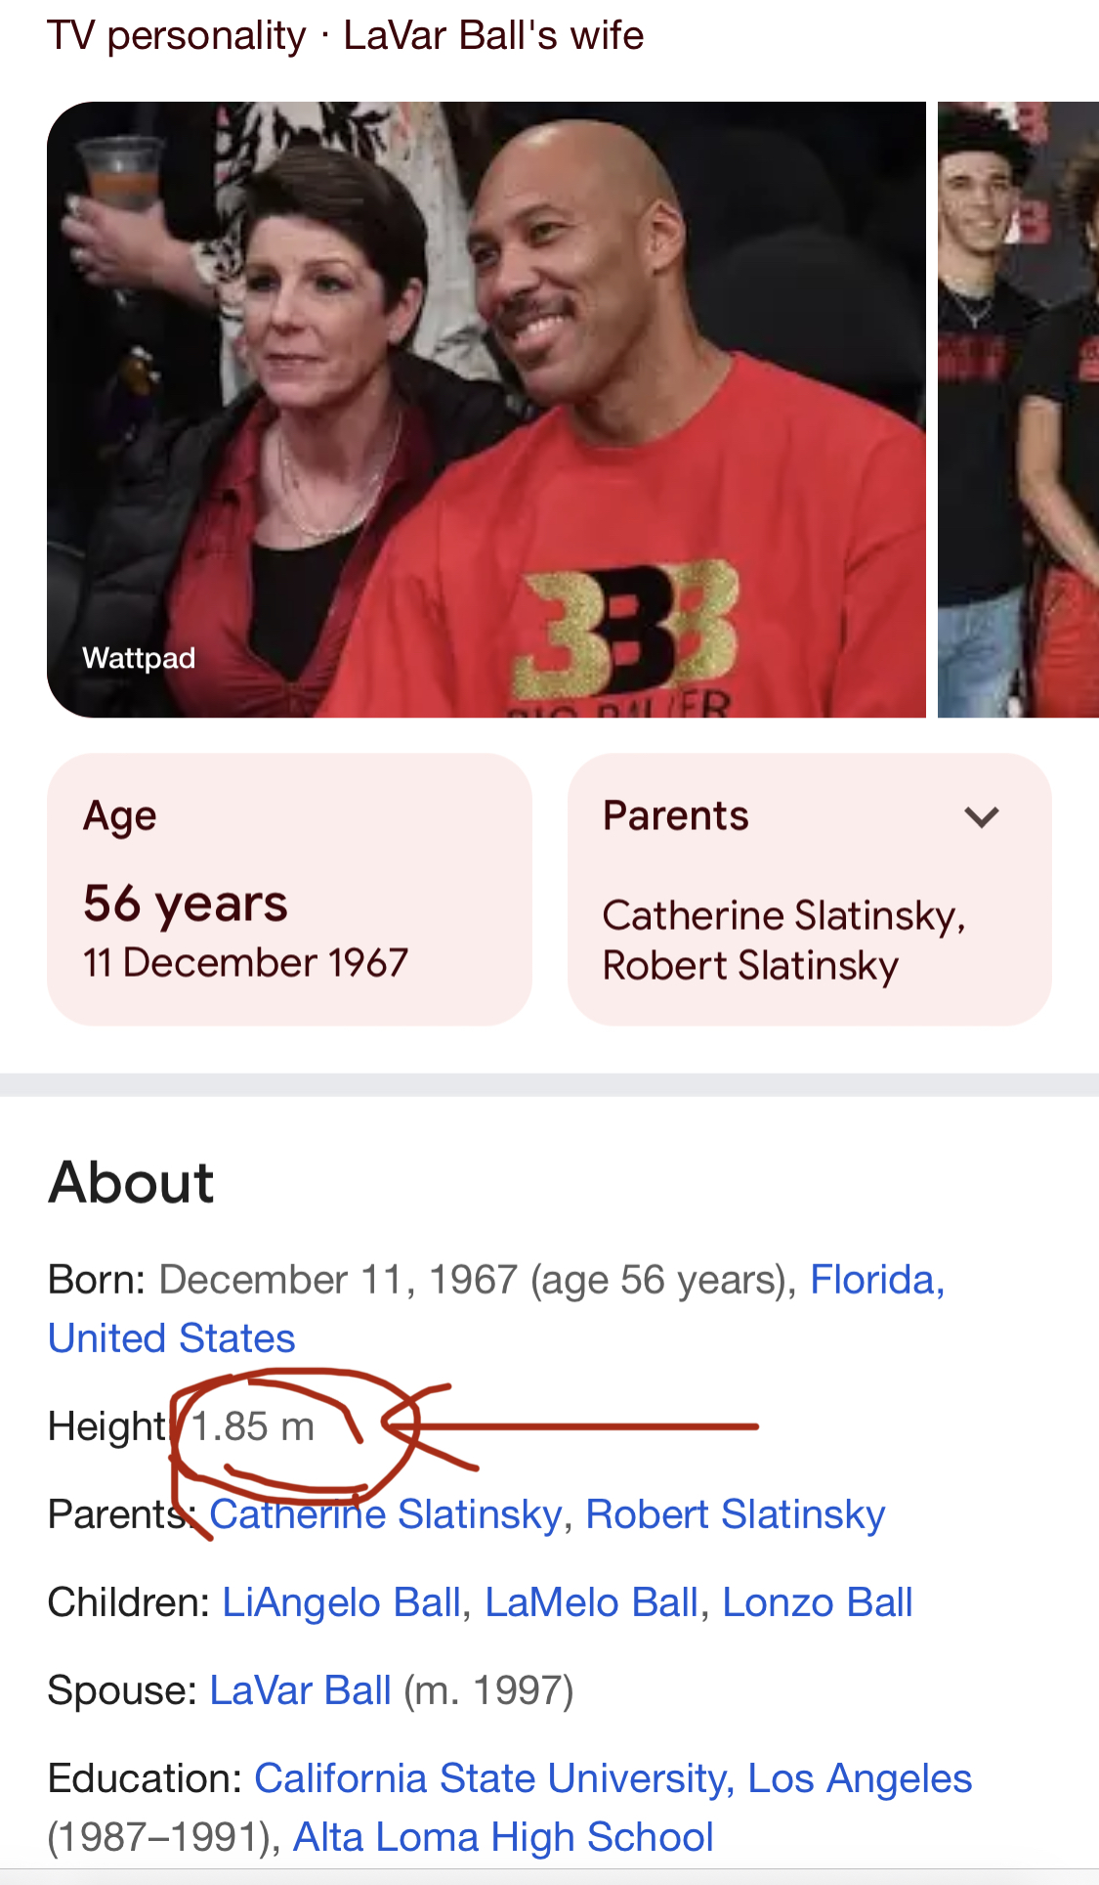Open the United States link
1099x1885 pixels.
pyautogui.click(x=172, y=1337)
